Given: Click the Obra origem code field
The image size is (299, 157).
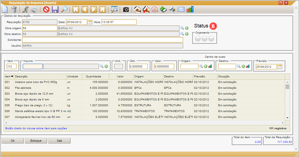Looking at the screenshot, I should pos(40,28).
